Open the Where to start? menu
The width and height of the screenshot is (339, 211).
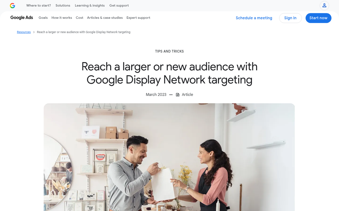point(39,6)
